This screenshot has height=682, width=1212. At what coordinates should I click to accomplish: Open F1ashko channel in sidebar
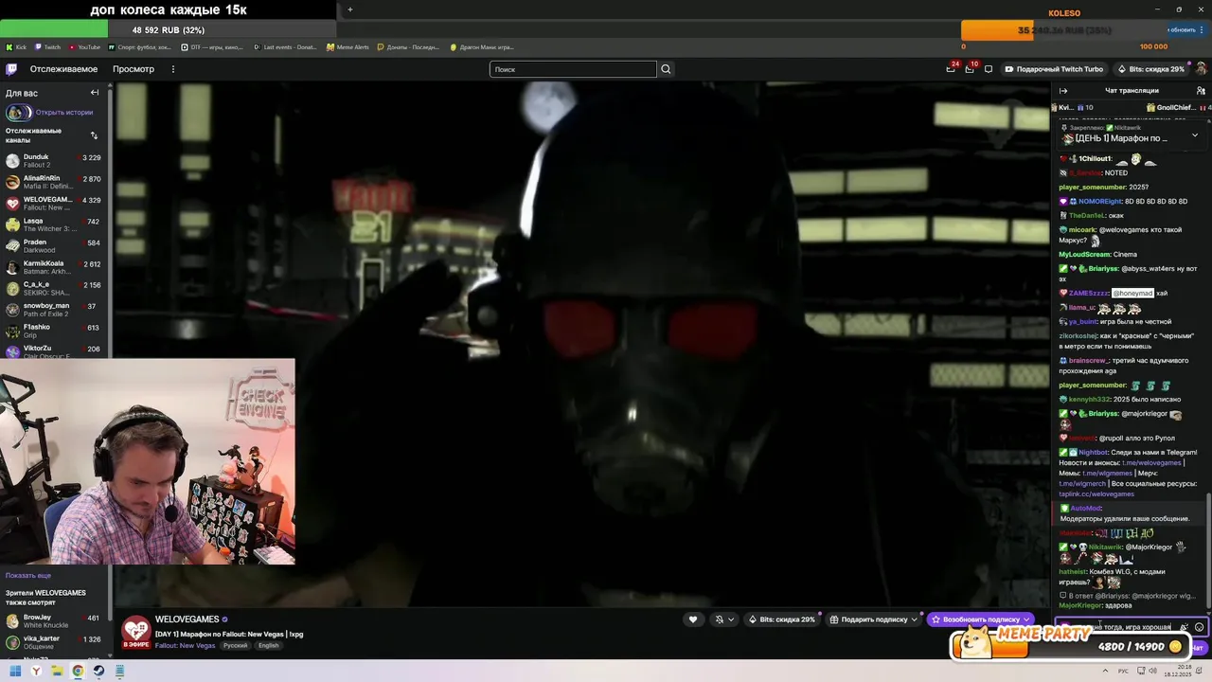(56, 331)
